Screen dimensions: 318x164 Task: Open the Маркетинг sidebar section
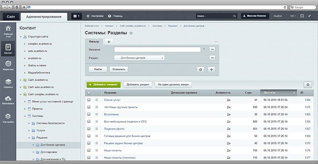coord(8,65)
